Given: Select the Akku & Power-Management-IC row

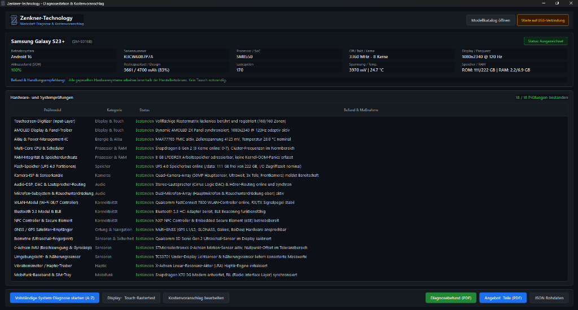Looking at the screenshot, I should point(289,139).
